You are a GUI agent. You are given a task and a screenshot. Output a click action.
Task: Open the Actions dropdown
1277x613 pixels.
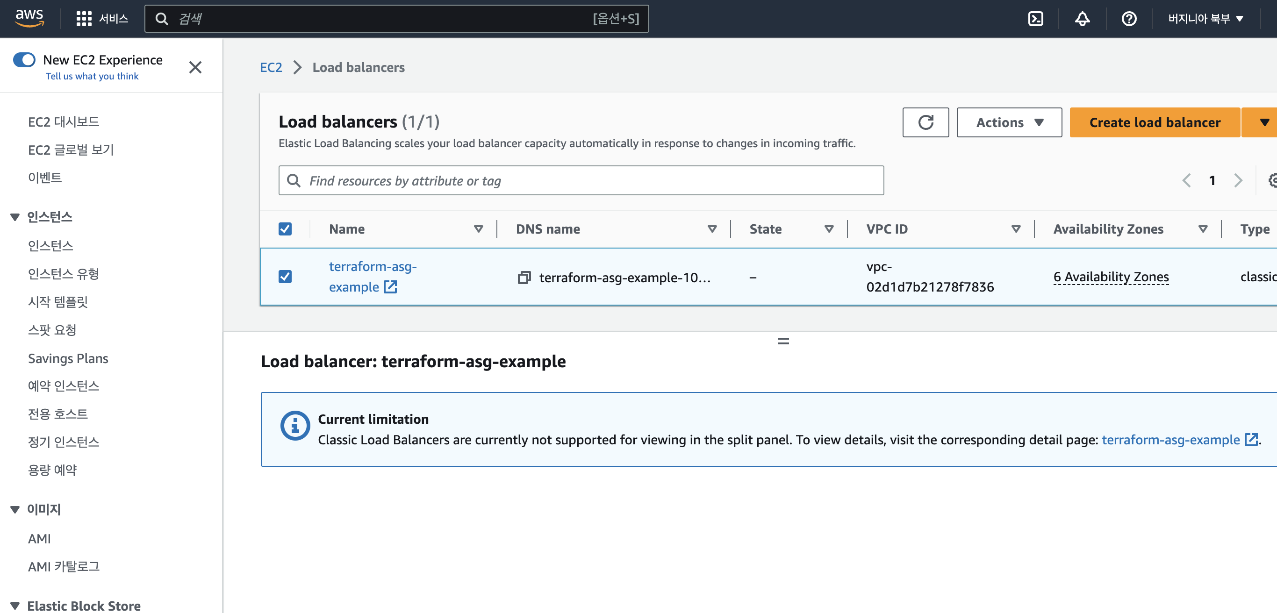(x=1009, y=122)
